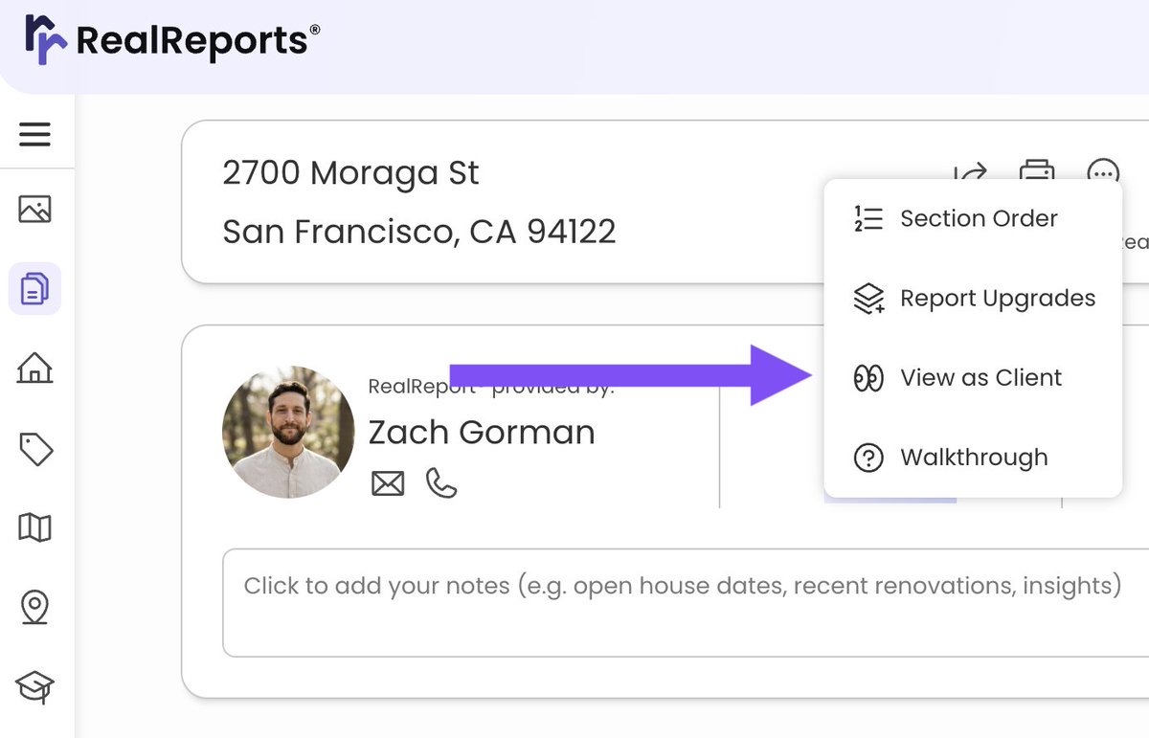Open the home sidebar icon
Image resolution: width=1149 pixels, height=738 pixels.
[x=34, y=368]
